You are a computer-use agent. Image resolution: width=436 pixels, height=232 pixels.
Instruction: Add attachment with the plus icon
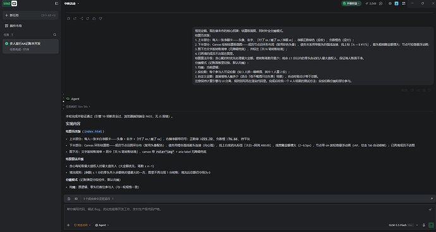pos(68,225)
